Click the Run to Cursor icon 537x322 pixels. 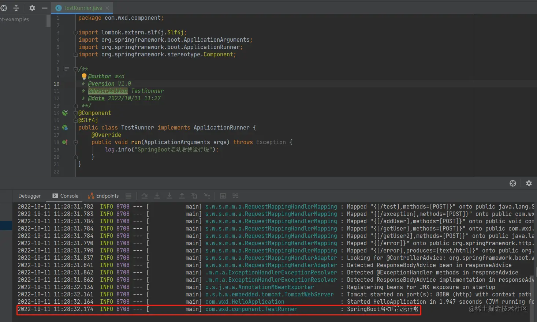[207, 196]
